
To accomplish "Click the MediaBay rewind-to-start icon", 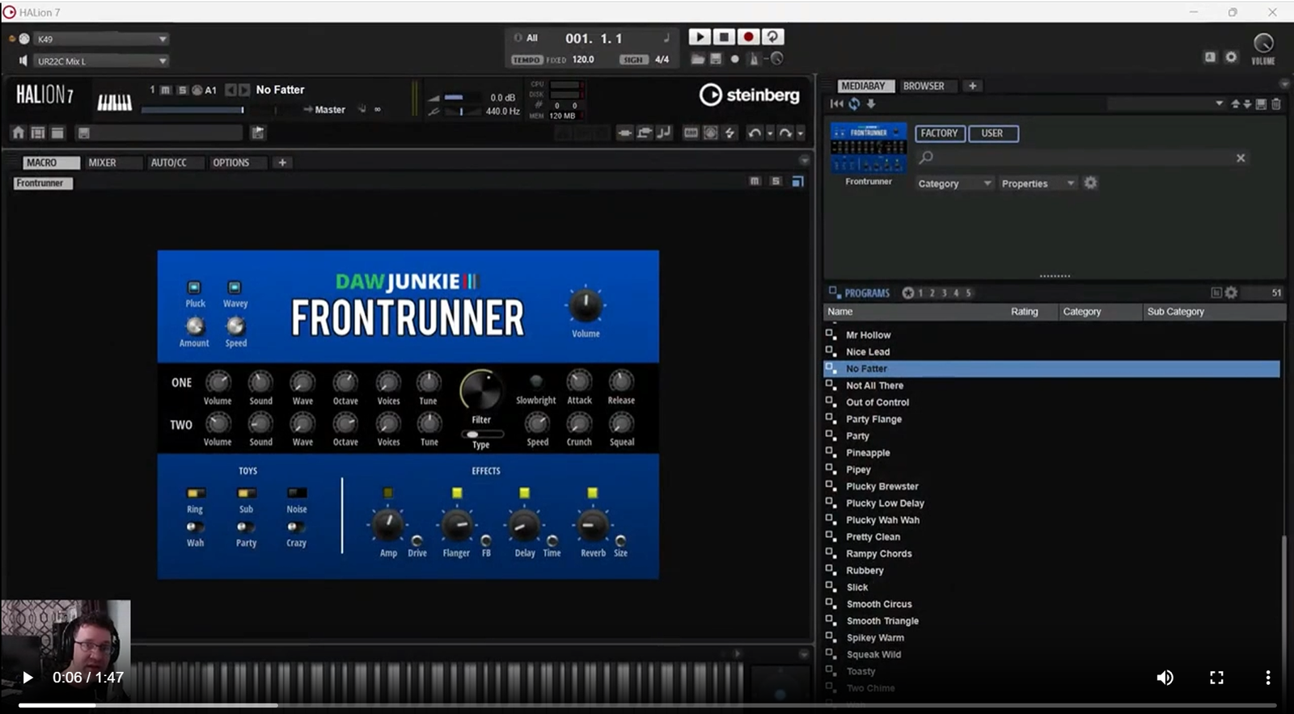I will pos(837,103).
